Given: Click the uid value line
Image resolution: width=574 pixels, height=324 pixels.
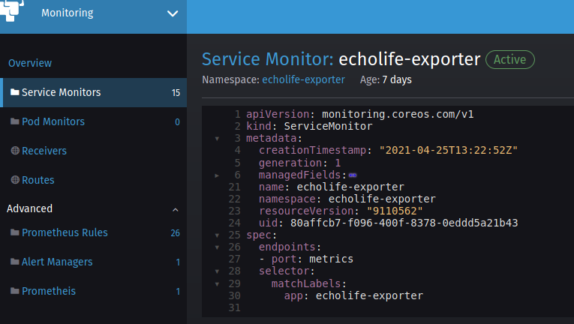Looking at the screenshot, I should 389,223.
